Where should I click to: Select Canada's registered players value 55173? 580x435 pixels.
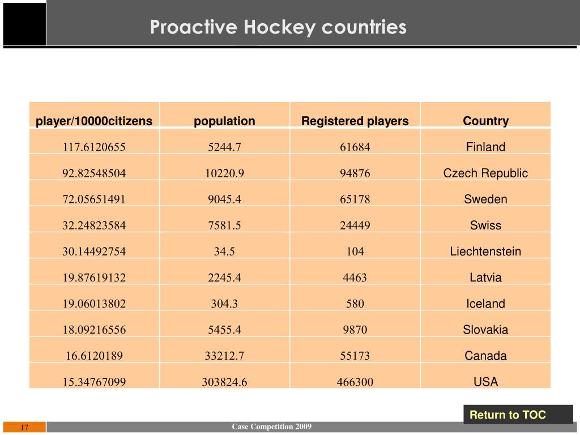[355, 356]
